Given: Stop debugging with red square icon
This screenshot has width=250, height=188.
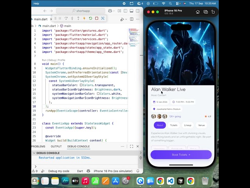Looking at the screenshot, I should pyautogui.click(x=96, y=18).
